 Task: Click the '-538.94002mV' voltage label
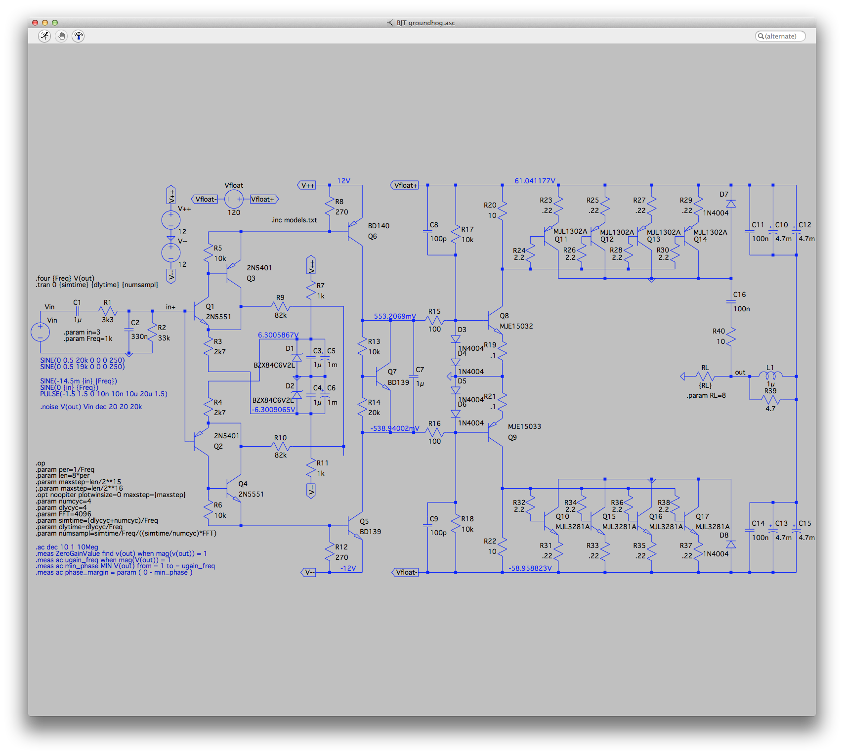(395, 428)
